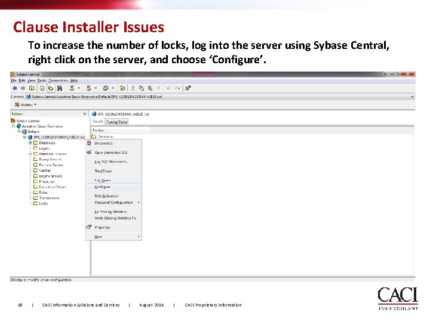Image resolution: width=430 pixels, height=322 pixels.
Task: Open the Tools menu
Action: [42, 80]
